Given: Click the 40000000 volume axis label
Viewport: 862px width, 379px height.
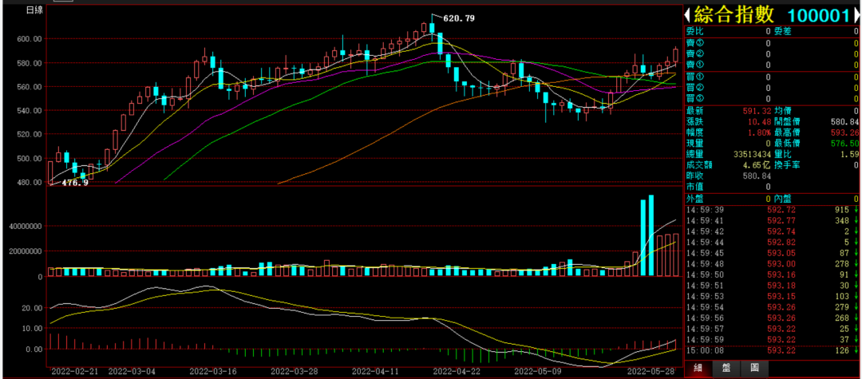Looking at the screenshot, I should pyautogui.click(x=24, y=227).
